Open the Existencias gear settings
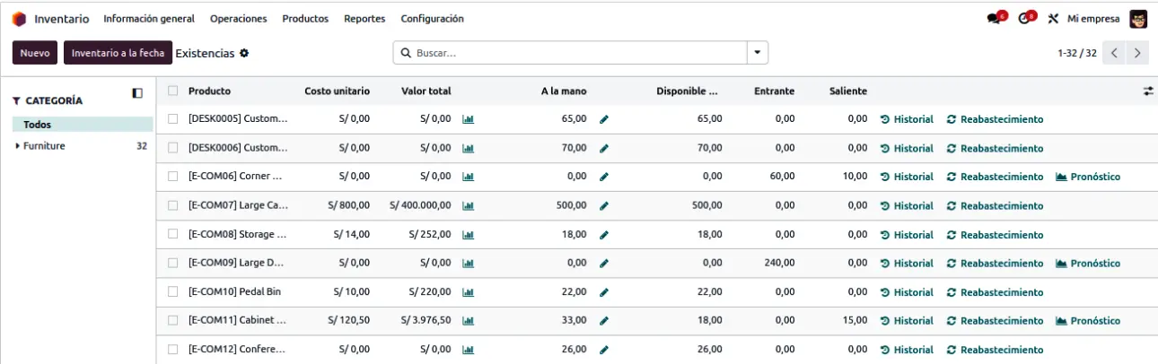Image resolution: width=1158 pixels, height=364 pixels. click(244, 54)
